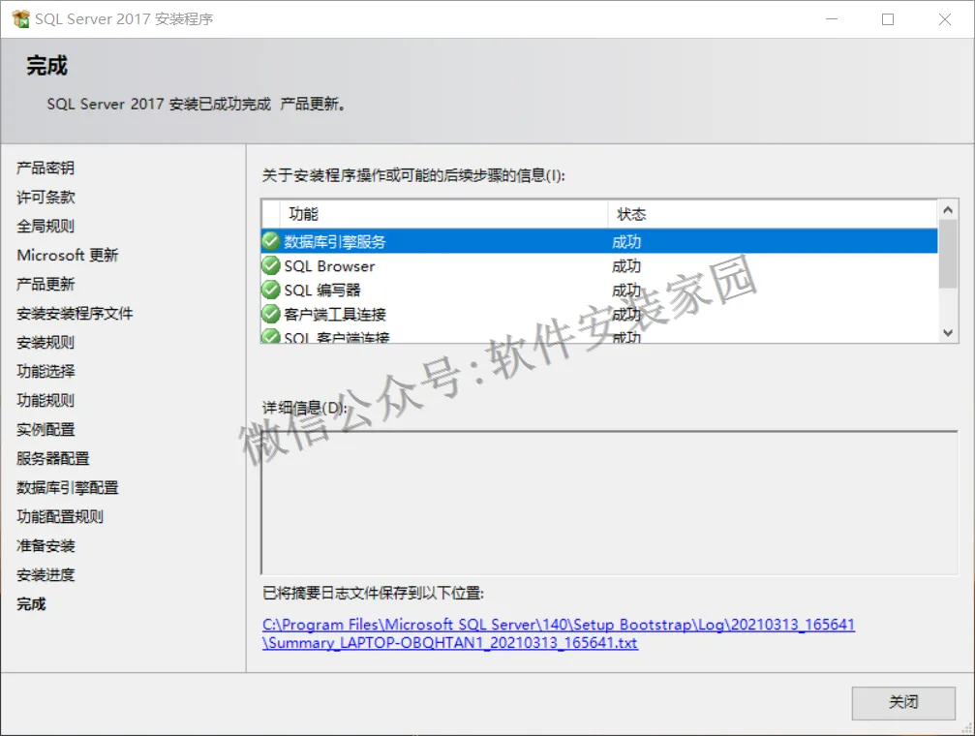Open the Summary log file link

[x=559, y=633]
